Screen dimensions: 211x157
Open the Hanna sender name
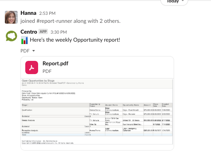click(x=28, y=13)
